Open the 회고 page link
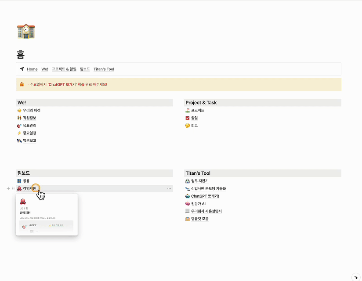The image size is (362, 281). (194, 126)
